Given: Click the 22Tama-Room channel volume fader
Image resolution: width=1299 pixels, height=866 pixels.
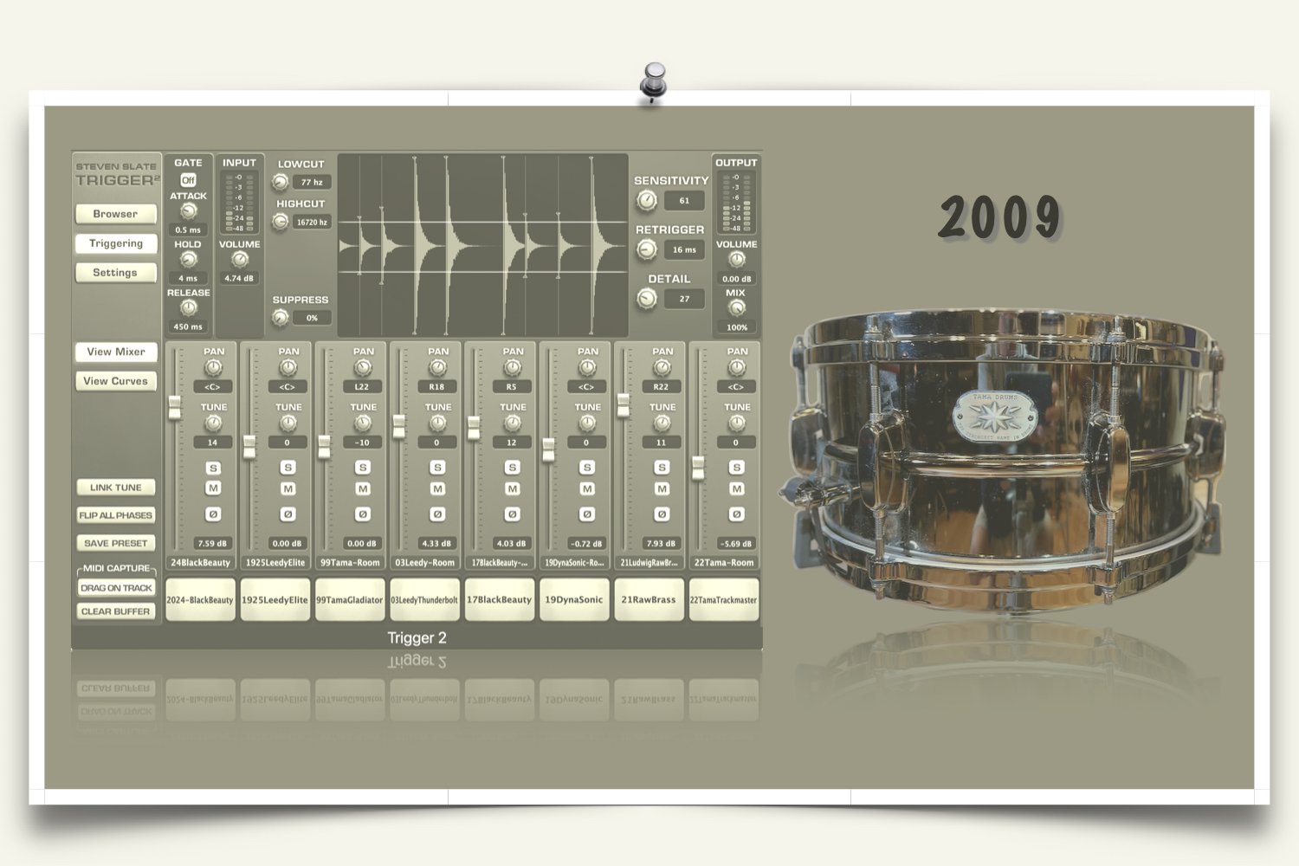Looking at the screenshot, I should tap(699, 468).
